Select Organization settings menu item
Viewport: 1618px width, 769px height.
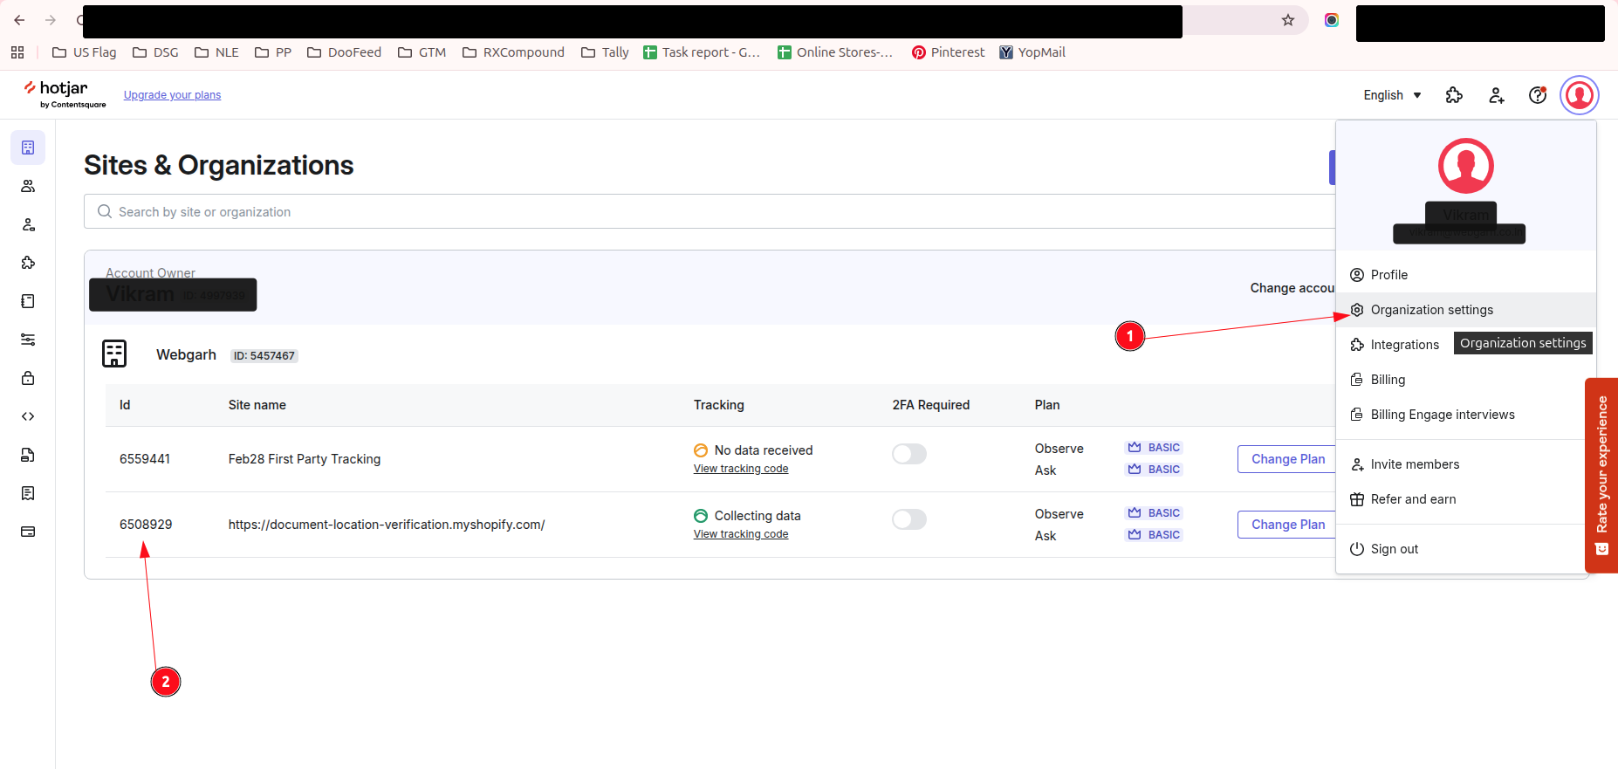coord(1466,310)
